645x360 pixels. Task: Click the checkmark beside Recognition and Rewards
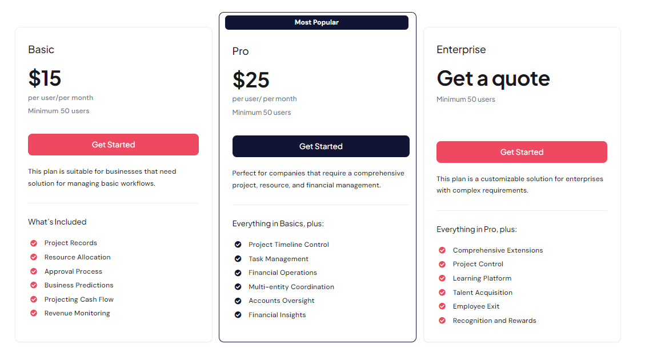pyautogui.click(x=442, y=321)
